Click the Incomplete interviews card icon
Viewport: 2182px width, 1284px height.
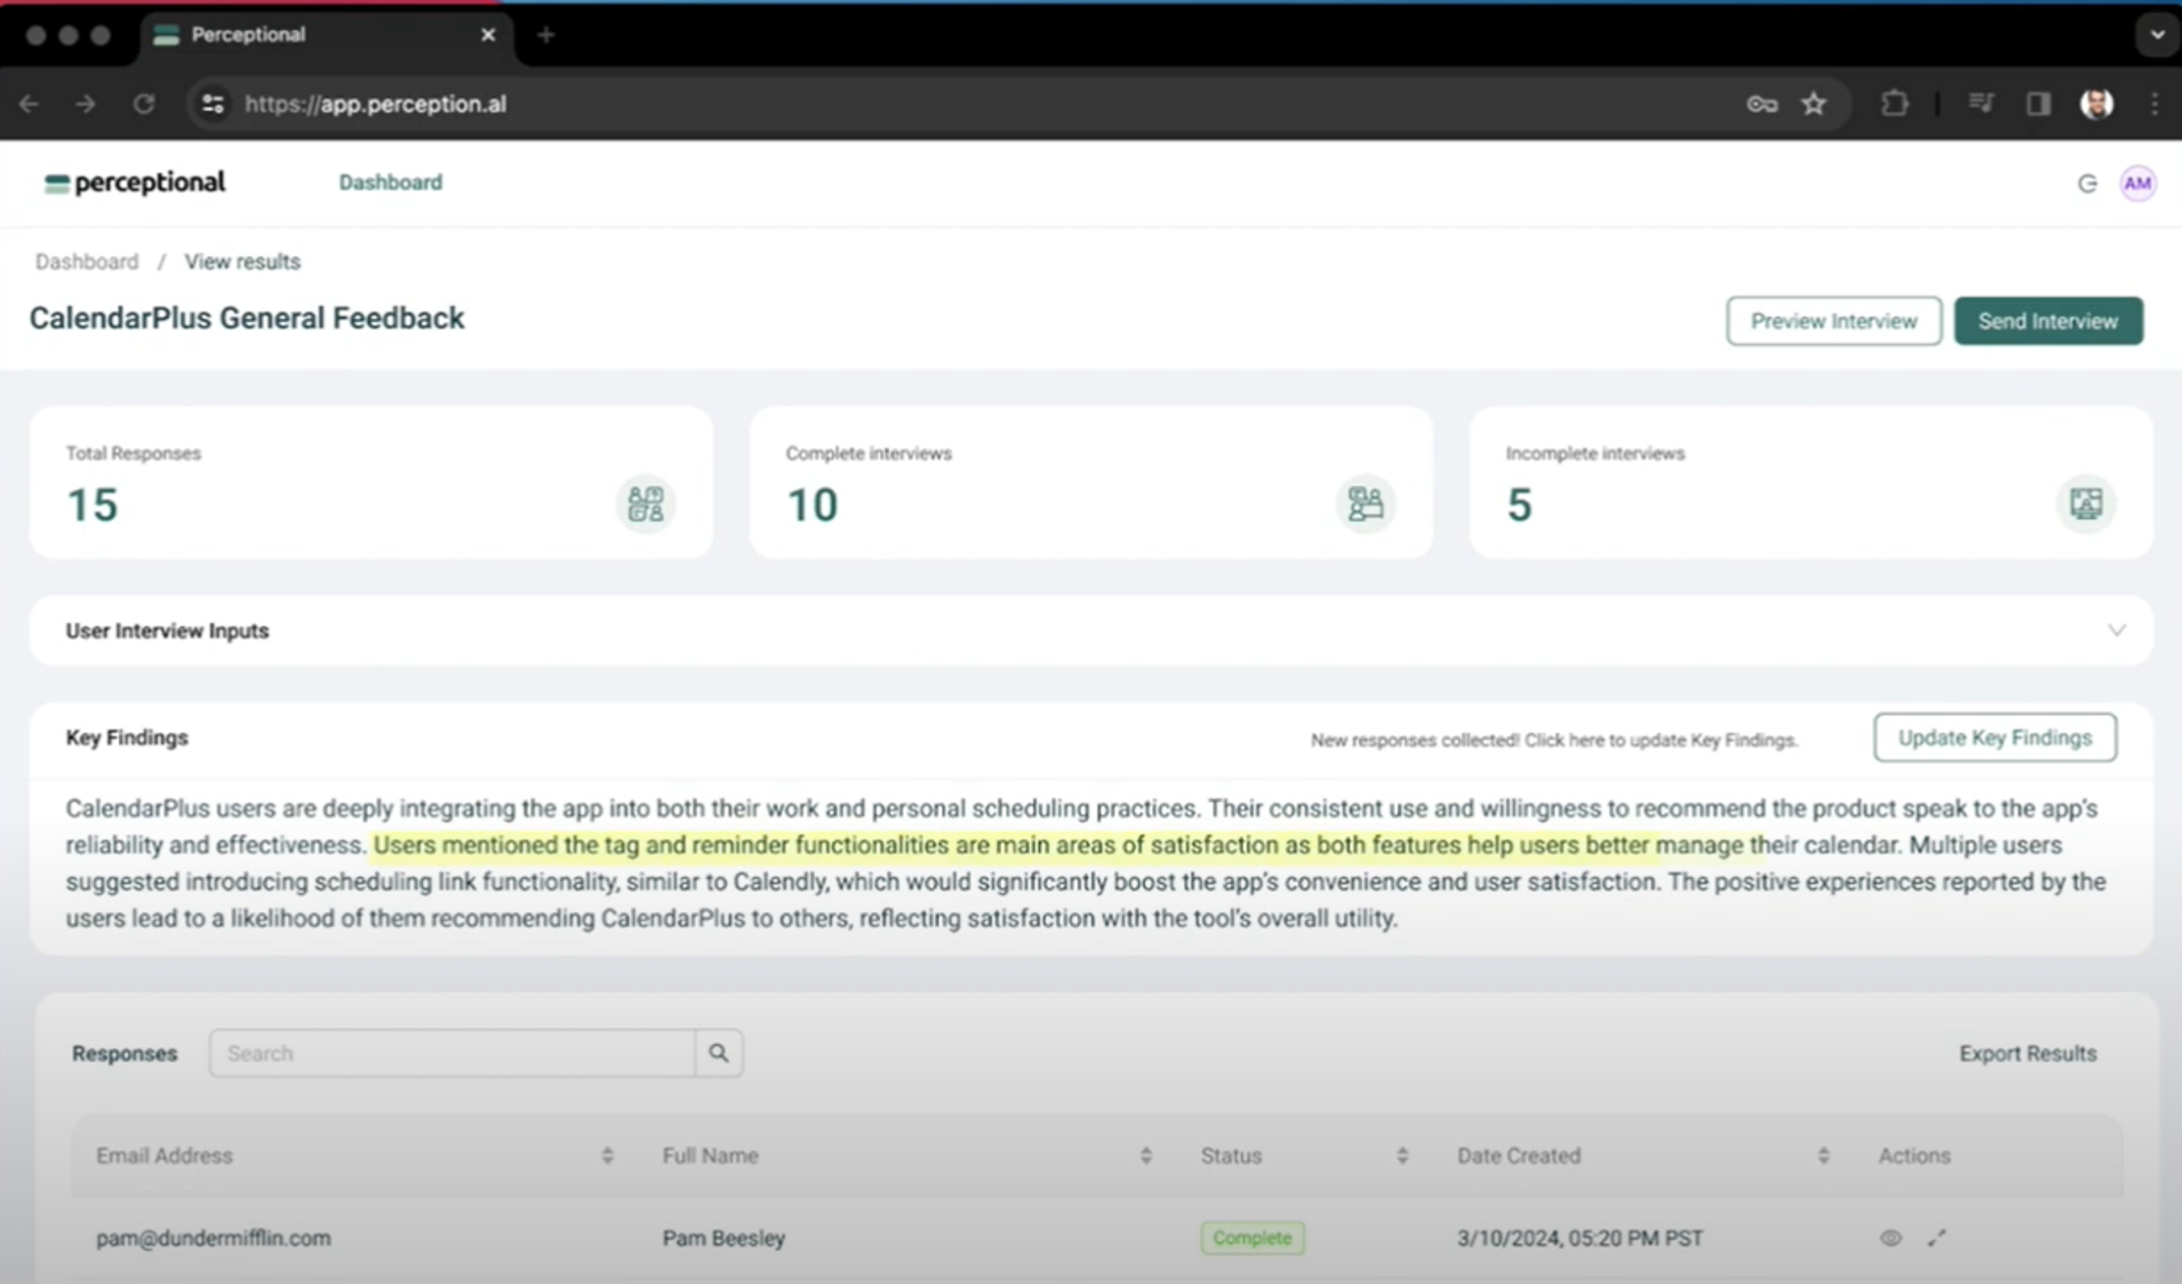[2085, 503]
